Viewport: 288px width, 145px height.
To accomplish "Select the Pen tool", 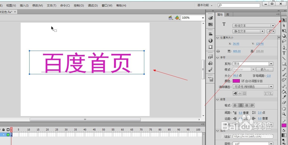I will tap(284, 48).
